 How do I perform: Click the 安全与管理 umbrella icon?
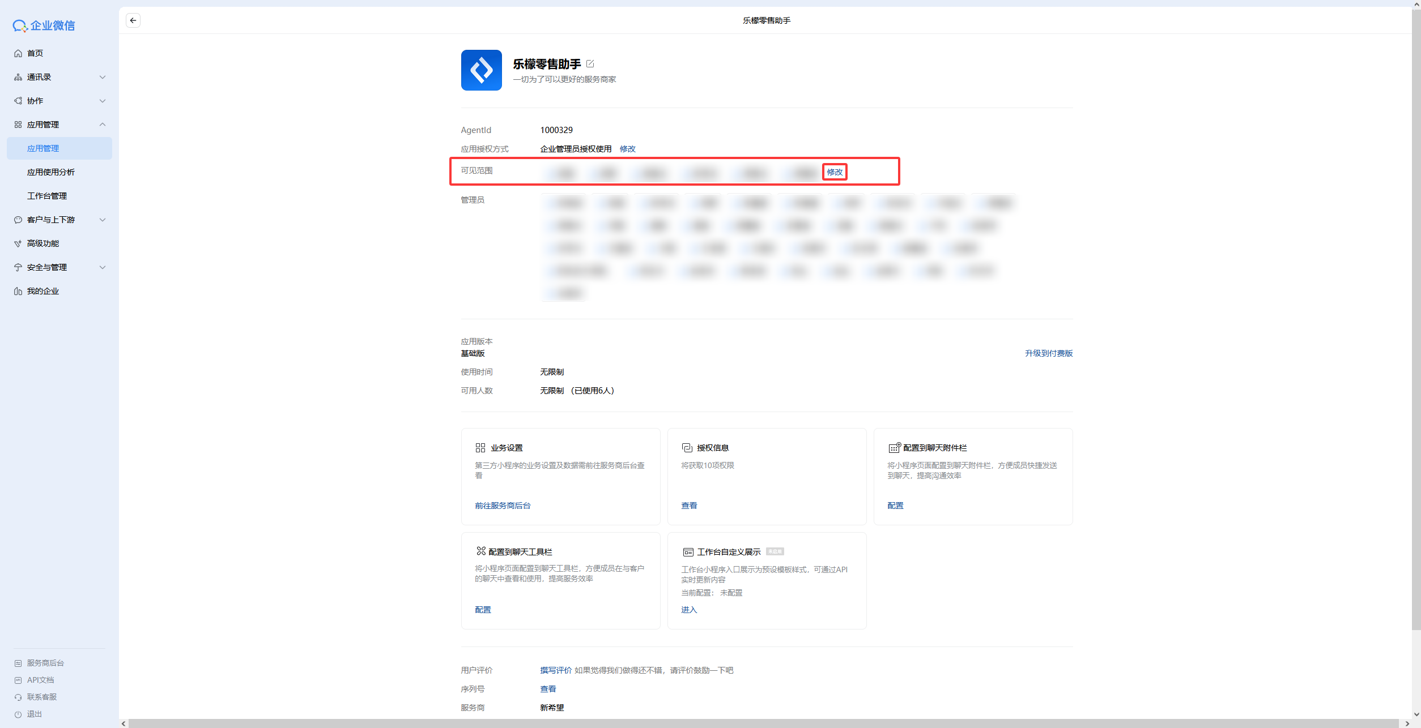pos(18,267)
